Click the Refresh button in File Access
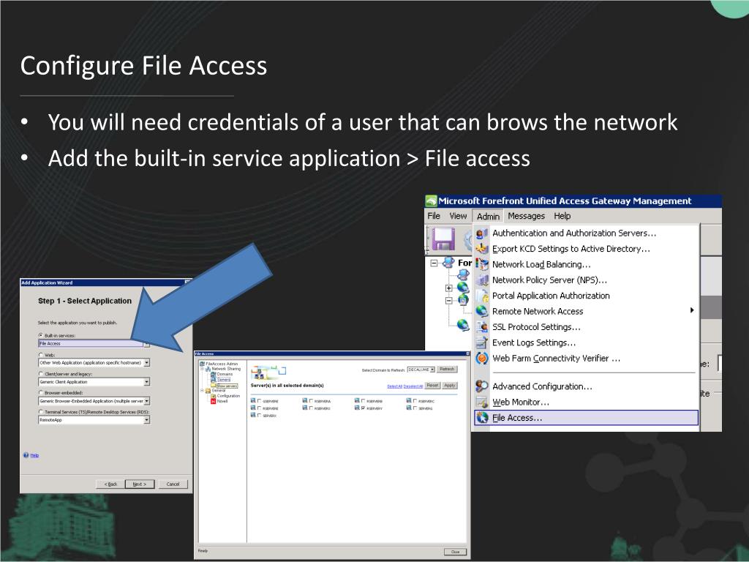Screen dimensions: 749x562 tap(447, 370)
